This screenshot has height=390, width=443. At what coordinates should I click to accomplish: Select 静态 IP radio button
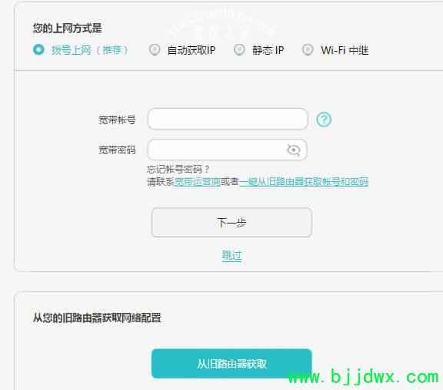pos(240,50)
